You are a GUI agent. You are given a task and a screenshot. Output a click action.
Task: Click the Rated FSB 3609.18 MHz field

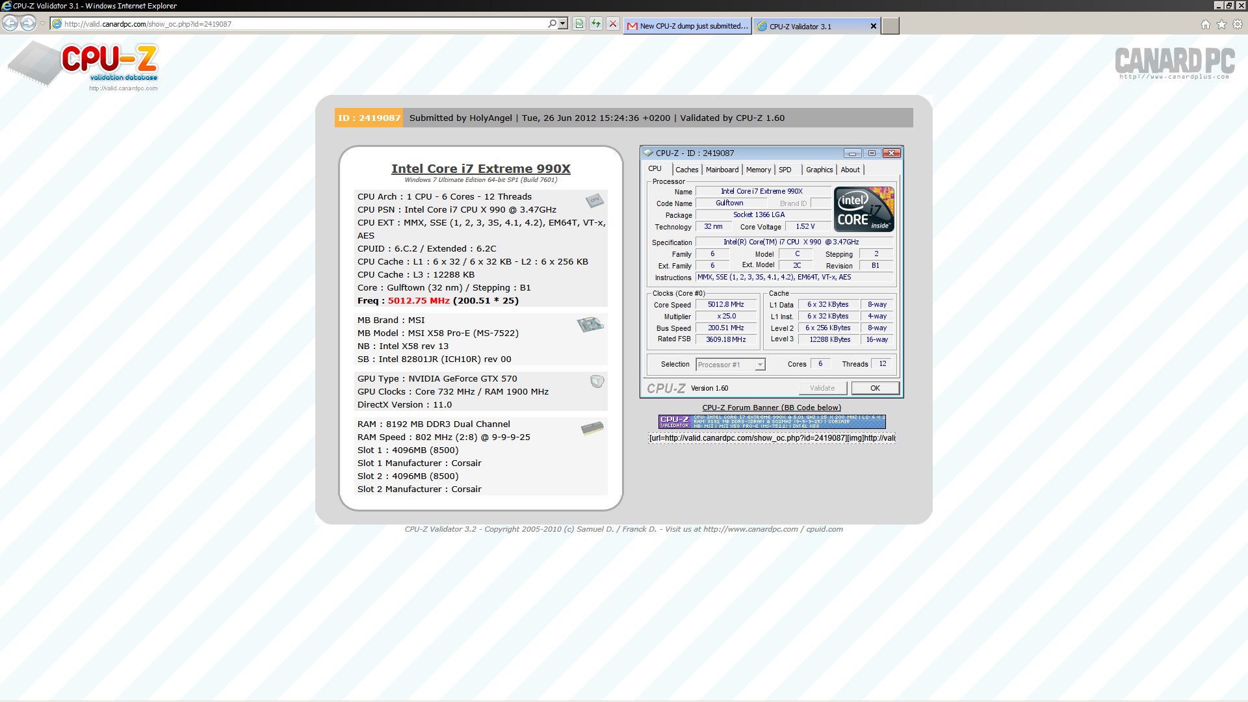click(x=726, y=339)
